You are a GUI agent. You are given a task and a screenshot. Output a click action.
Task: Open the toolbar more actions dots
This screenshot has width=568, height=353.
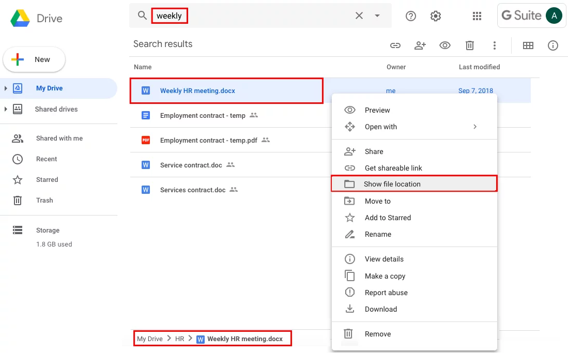coord(495,45)
